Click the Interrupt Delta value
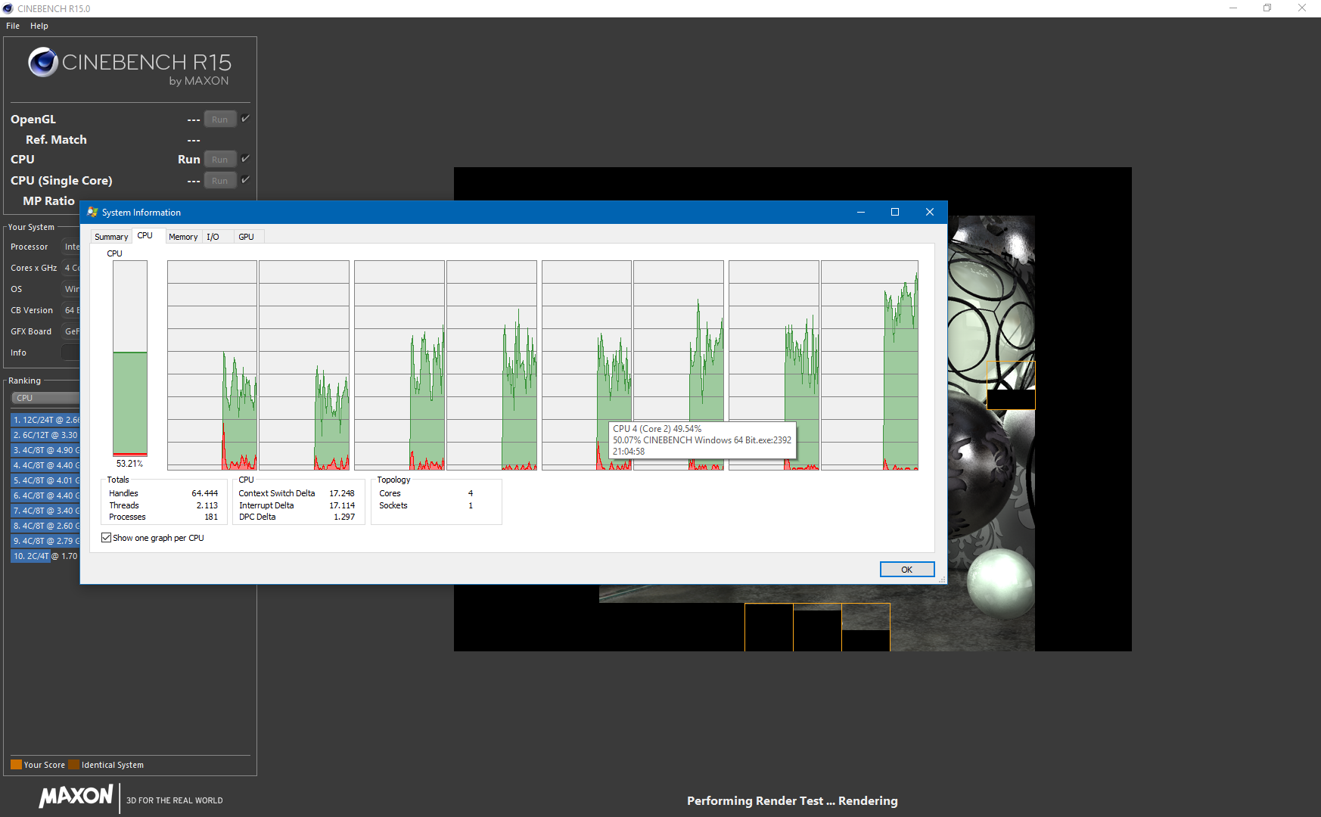Image resolution: width=1321 pixels, height=817 pixels. 342,505
